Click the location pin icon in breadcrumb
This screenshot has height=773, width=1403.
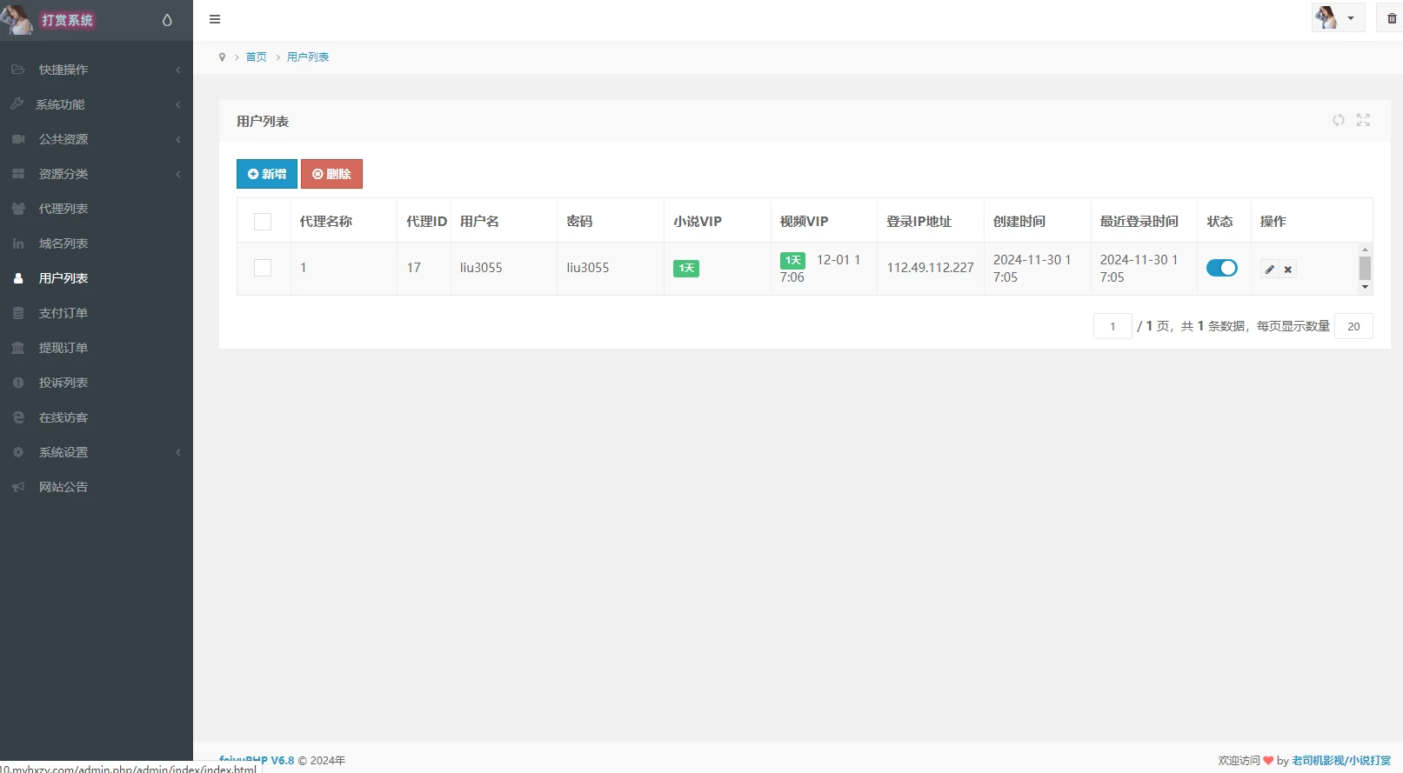coord(222,57)
